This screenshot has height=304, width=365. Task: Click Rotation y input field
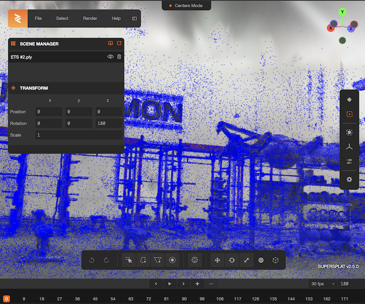point(78,123)
